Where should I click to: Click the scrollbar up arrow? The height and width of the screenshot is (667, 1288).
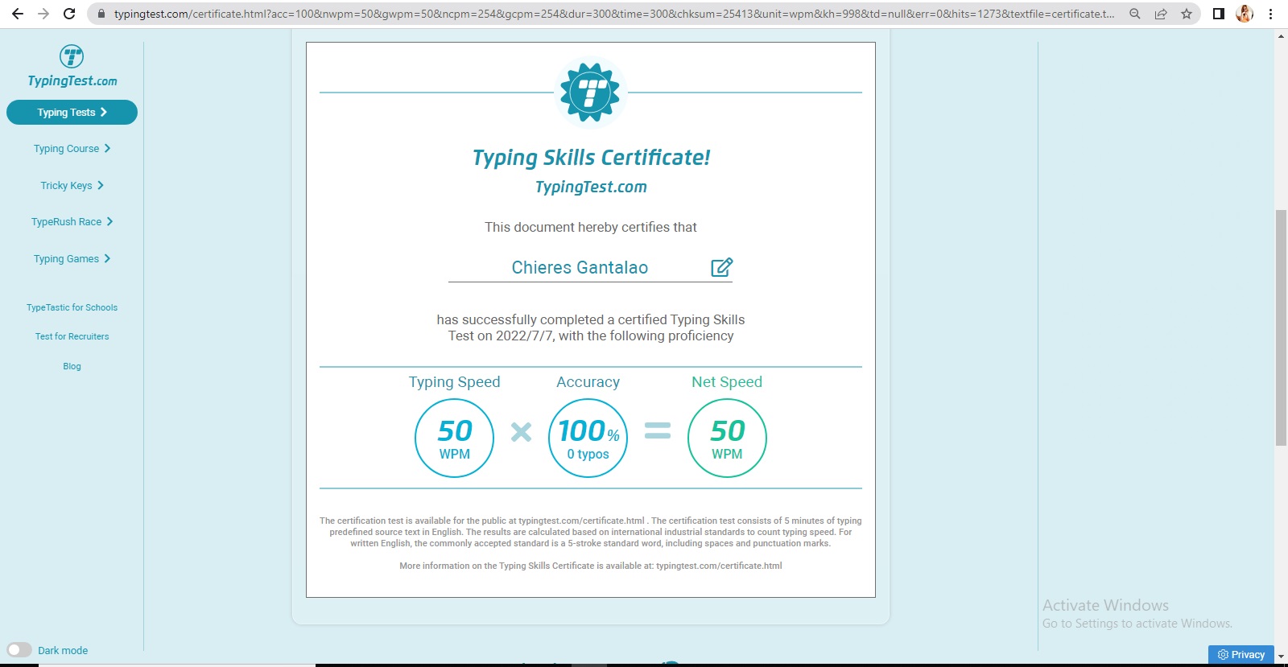click(x=1281, y=37)
